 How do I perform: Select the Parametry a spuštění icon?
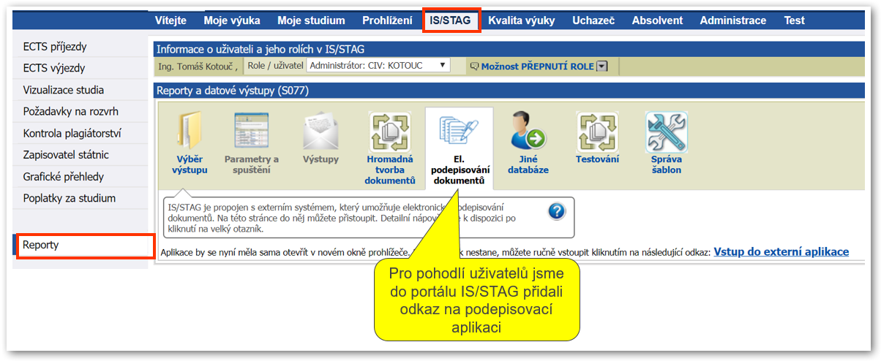(x=252, y=132)
